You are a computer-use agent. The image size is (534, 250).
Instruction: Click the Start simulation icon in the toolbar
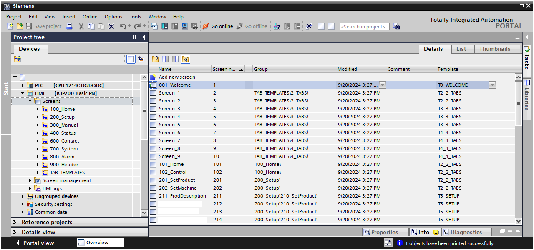click(x=185, y=26)
